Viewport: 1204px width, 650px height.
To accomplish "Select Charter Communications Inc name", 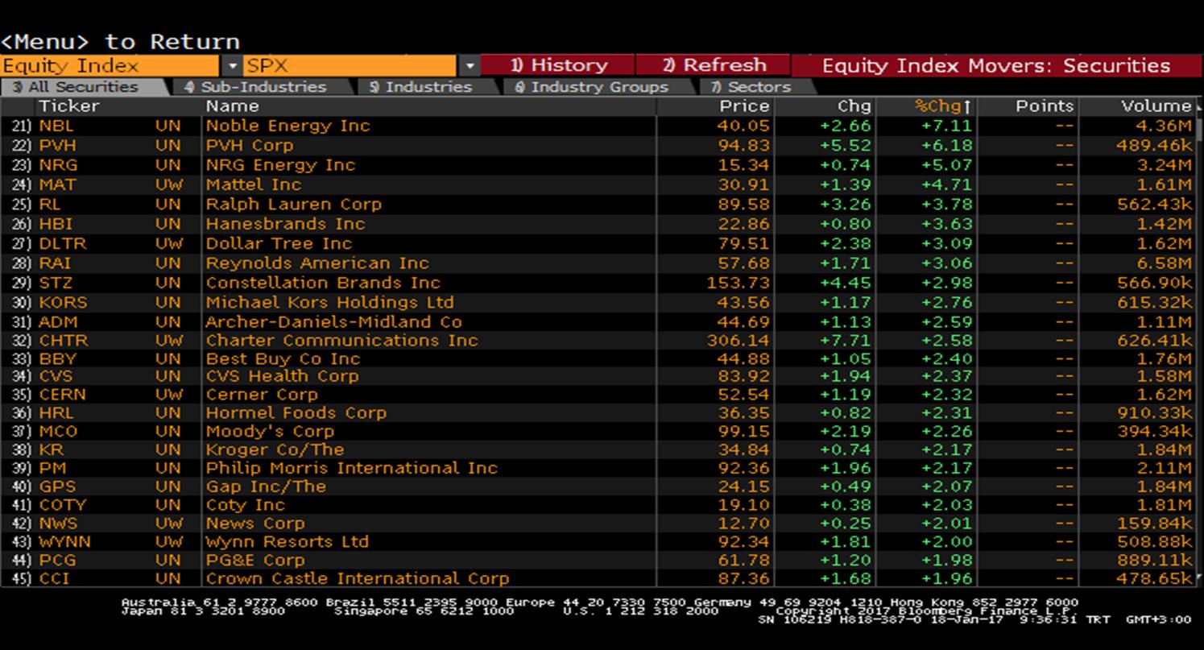I will tap(341, 341).
